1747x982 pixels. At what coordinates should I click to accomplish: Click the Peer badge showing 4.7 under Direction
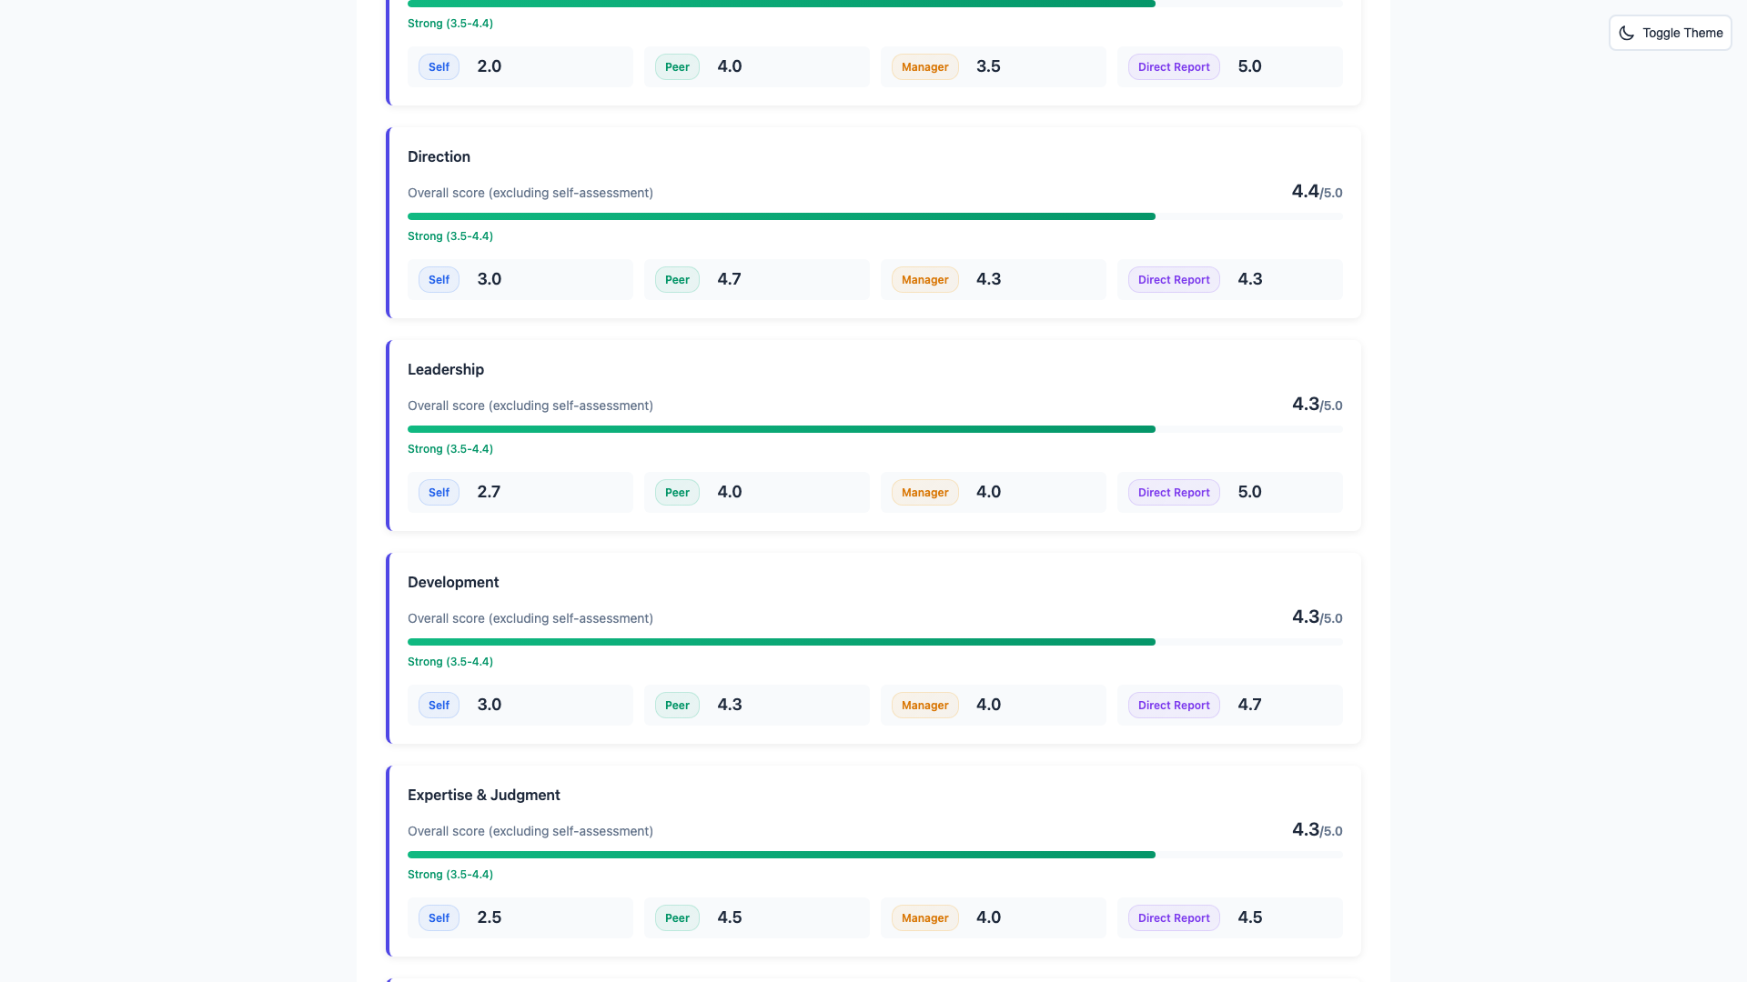(x=676, y=279)
